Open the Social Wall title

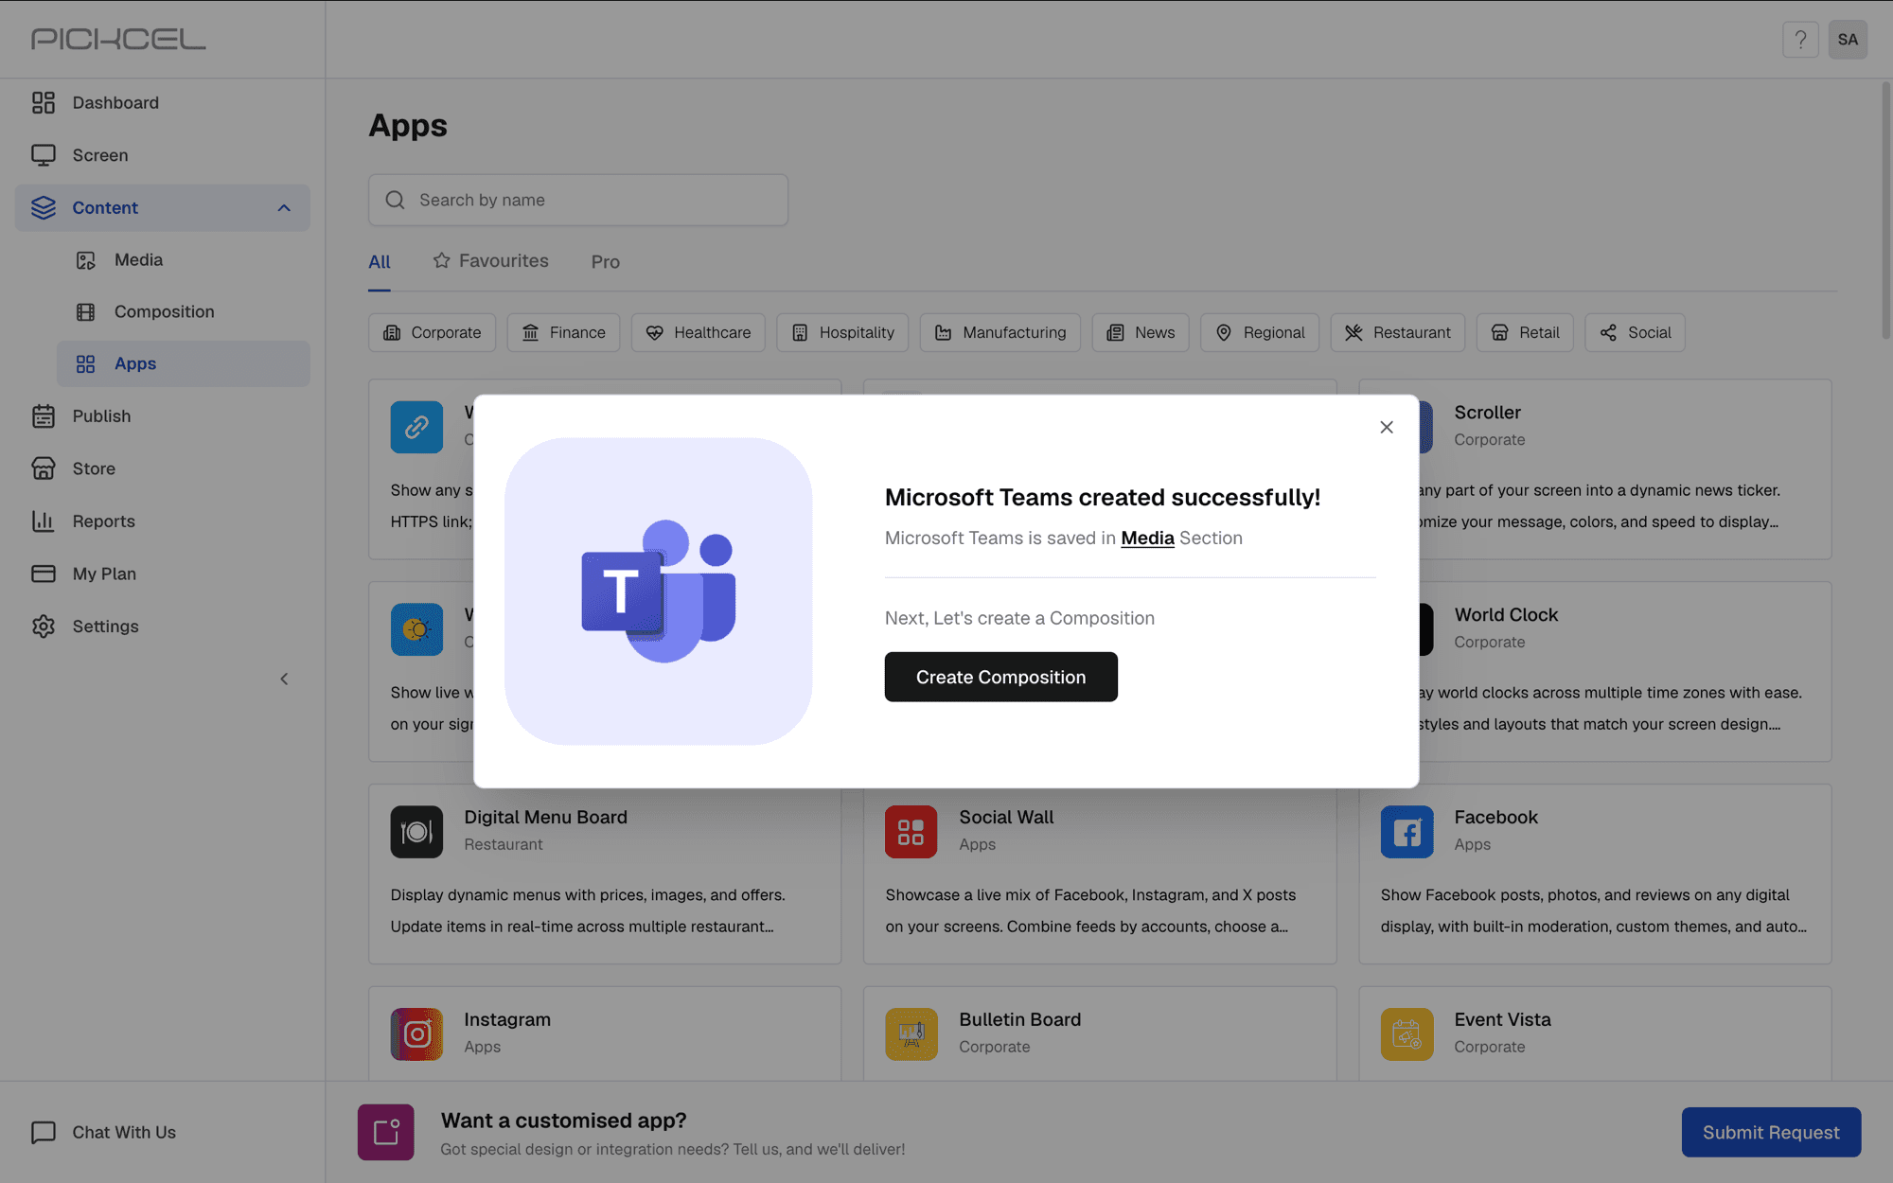pyautogui.click(x=1006, y=817)
